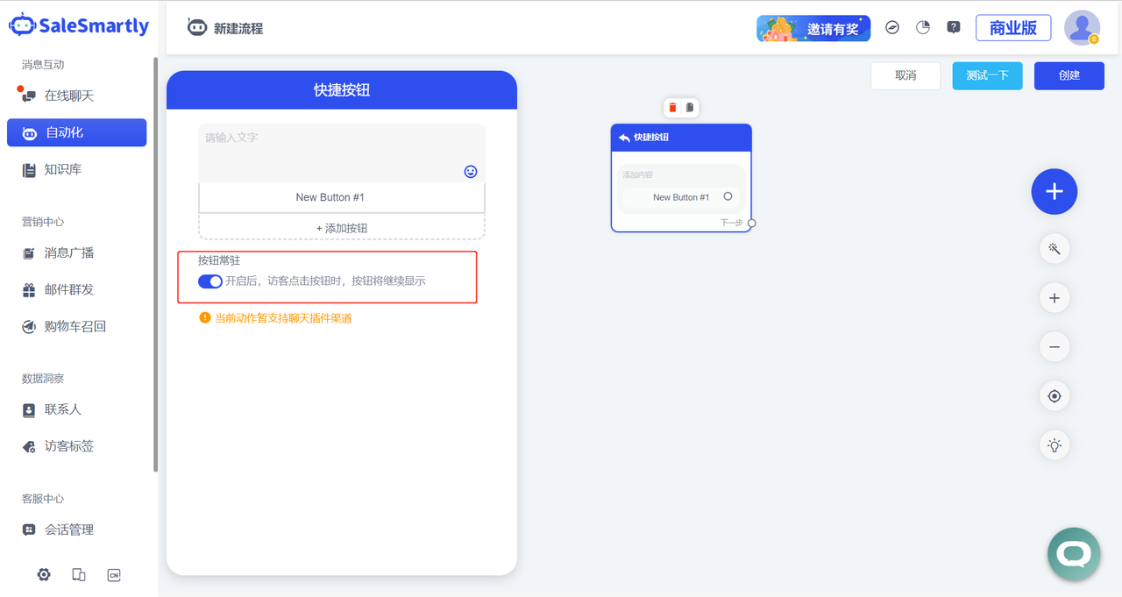Screen dimensions: 1122x597
Task: Click New Button #1 output connector circle
Action: pyautogui.click(x=728, y=196)
